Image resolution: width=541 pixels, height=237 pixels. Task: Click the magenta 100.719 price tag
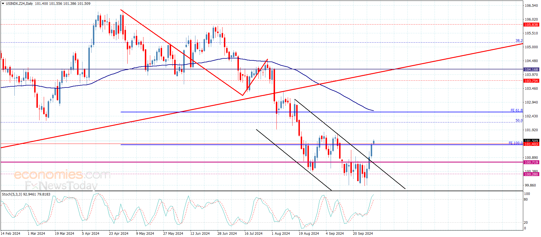click(531, 162)
